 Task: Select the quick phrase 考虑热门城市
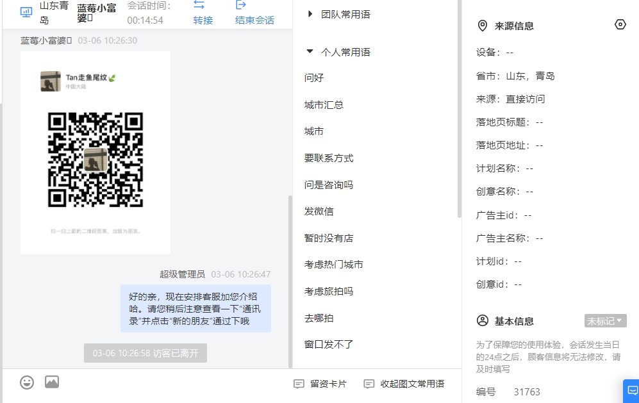[x=334, y=265]
